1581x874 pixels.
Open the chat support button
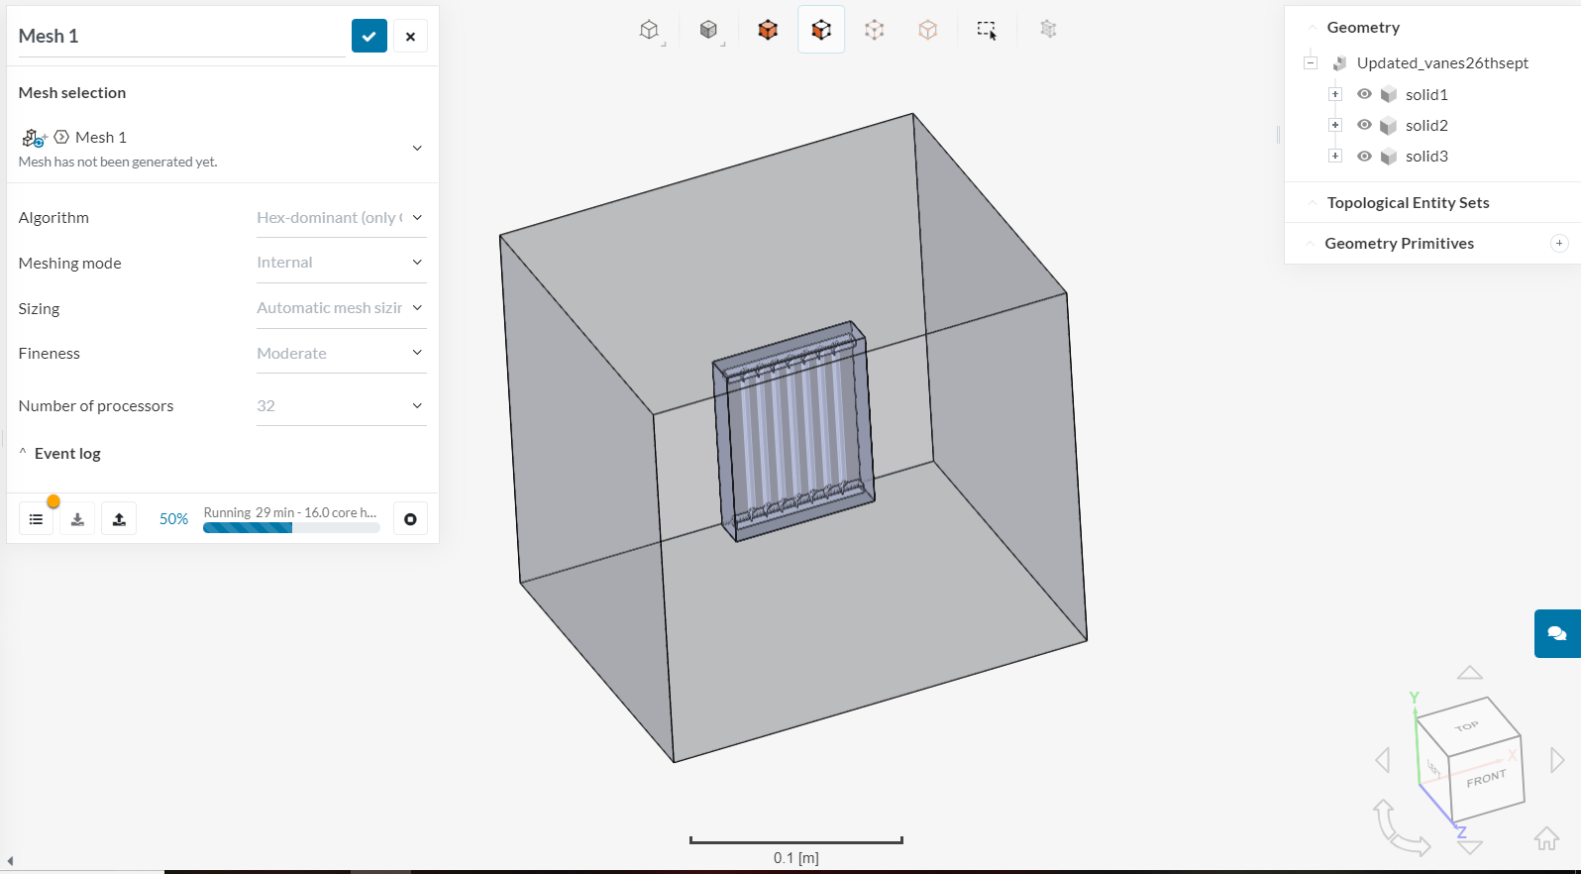1556,634
